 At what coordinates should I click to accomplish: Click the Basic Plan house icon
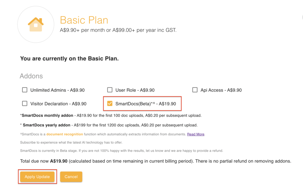click(x=36, y=24)
